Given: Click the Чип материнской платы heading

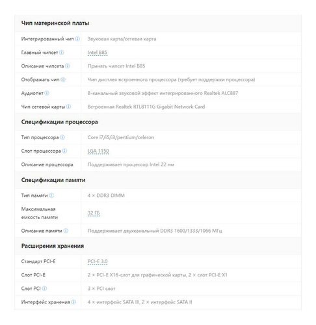Looking at the screenshot, I should coord(55,23).
